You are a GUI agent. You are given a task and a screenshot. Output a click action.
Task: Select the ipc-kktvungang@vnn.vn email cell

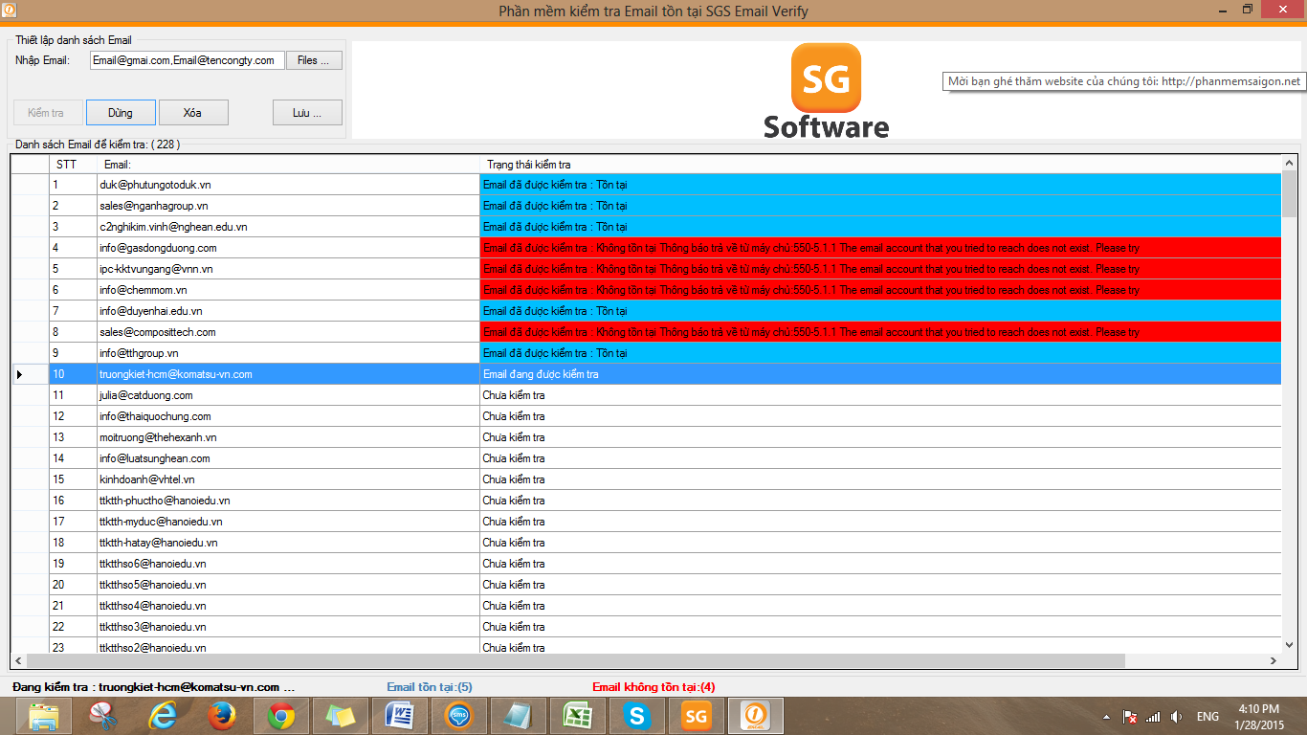288,269
